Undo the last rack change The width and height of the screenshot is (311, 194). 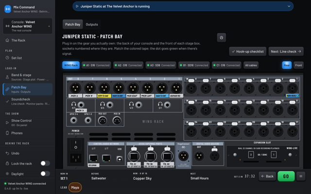point(28,153)
